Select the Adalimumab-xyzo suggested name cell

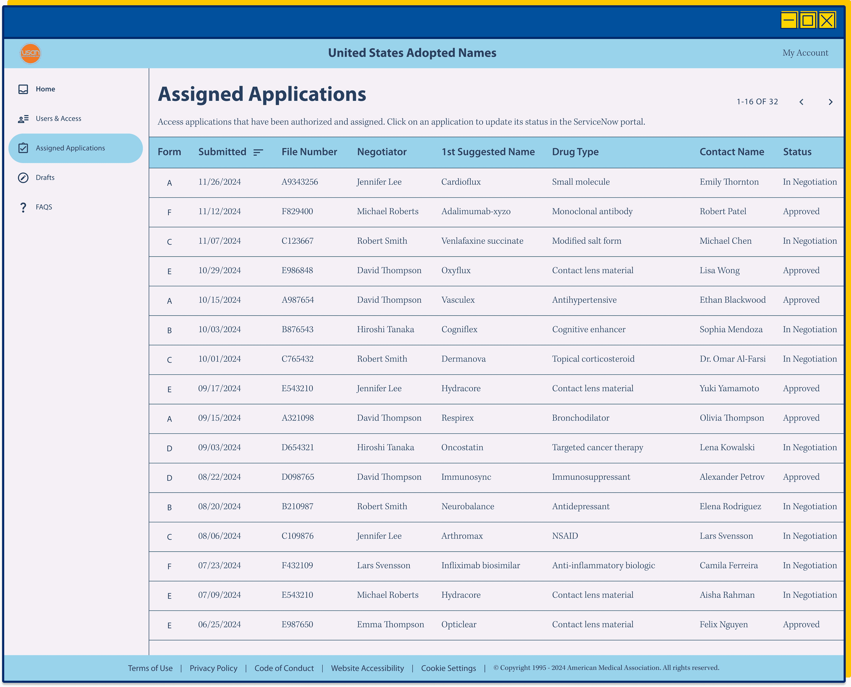(476, 212)
